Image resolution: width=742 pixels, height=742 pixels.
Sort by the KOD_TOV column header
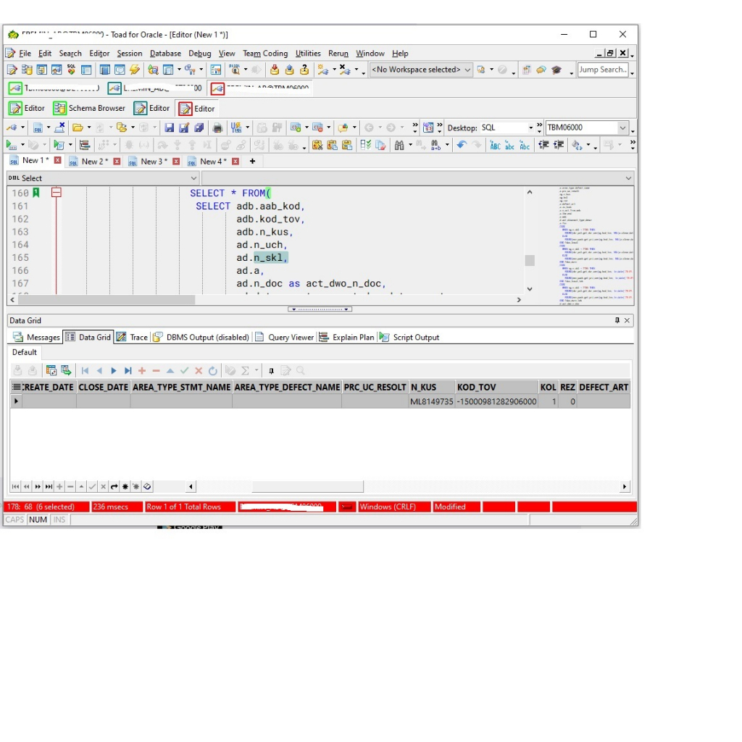click(496, 387)
